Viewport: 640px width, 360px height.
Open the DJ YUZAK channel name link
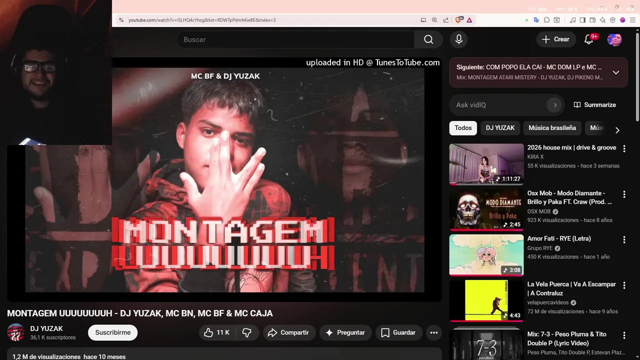[46, 328]
